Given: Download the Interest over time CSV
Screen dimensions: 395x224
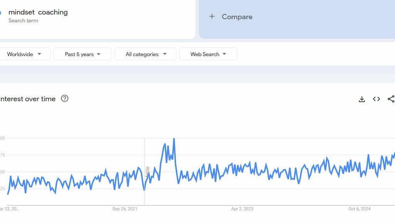Looking at the screenshot, I should [362, 99].
